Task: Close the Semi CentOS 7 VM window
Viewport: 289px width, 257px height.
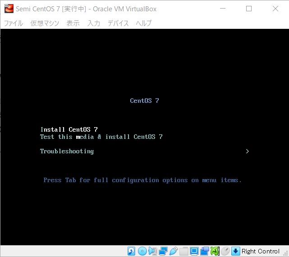Action: pyautogui.click(x=275, y=9)
